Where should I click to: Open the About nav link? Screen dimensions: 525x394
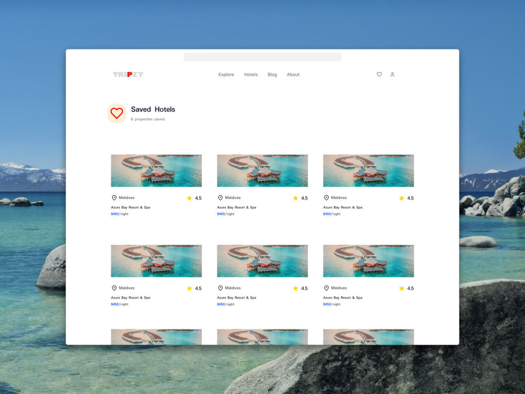(293, 75)
